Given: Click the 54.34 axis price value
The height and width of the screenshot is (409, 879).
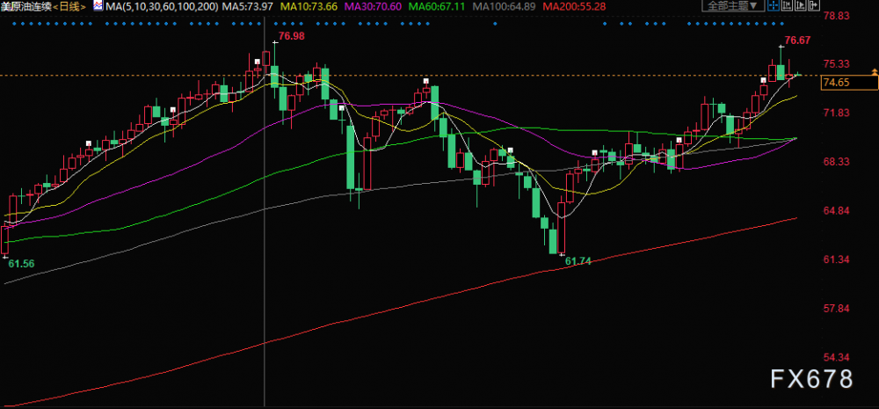Looking at the screenshot, I should [835, 357].
